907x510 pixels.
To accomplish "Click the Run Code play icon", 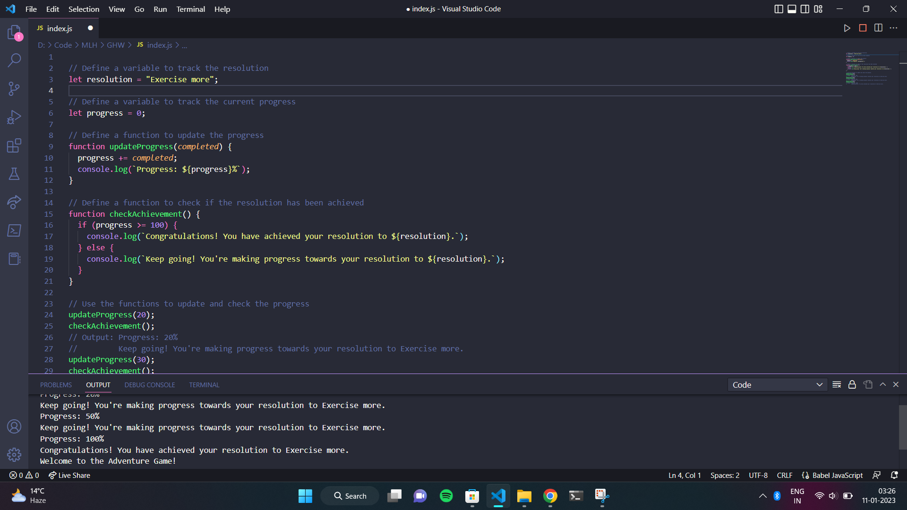I will [x=847, y=28].
